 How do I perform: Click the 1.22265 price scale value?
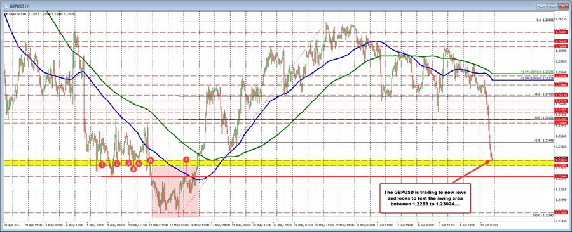pos(561,190)
